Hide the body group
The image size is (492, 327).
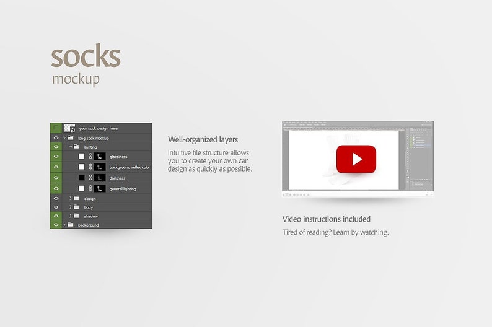click(56, 207)
